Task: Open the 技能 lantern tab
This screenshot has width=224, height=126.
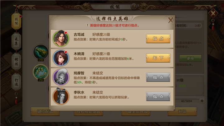Action: 16,21
